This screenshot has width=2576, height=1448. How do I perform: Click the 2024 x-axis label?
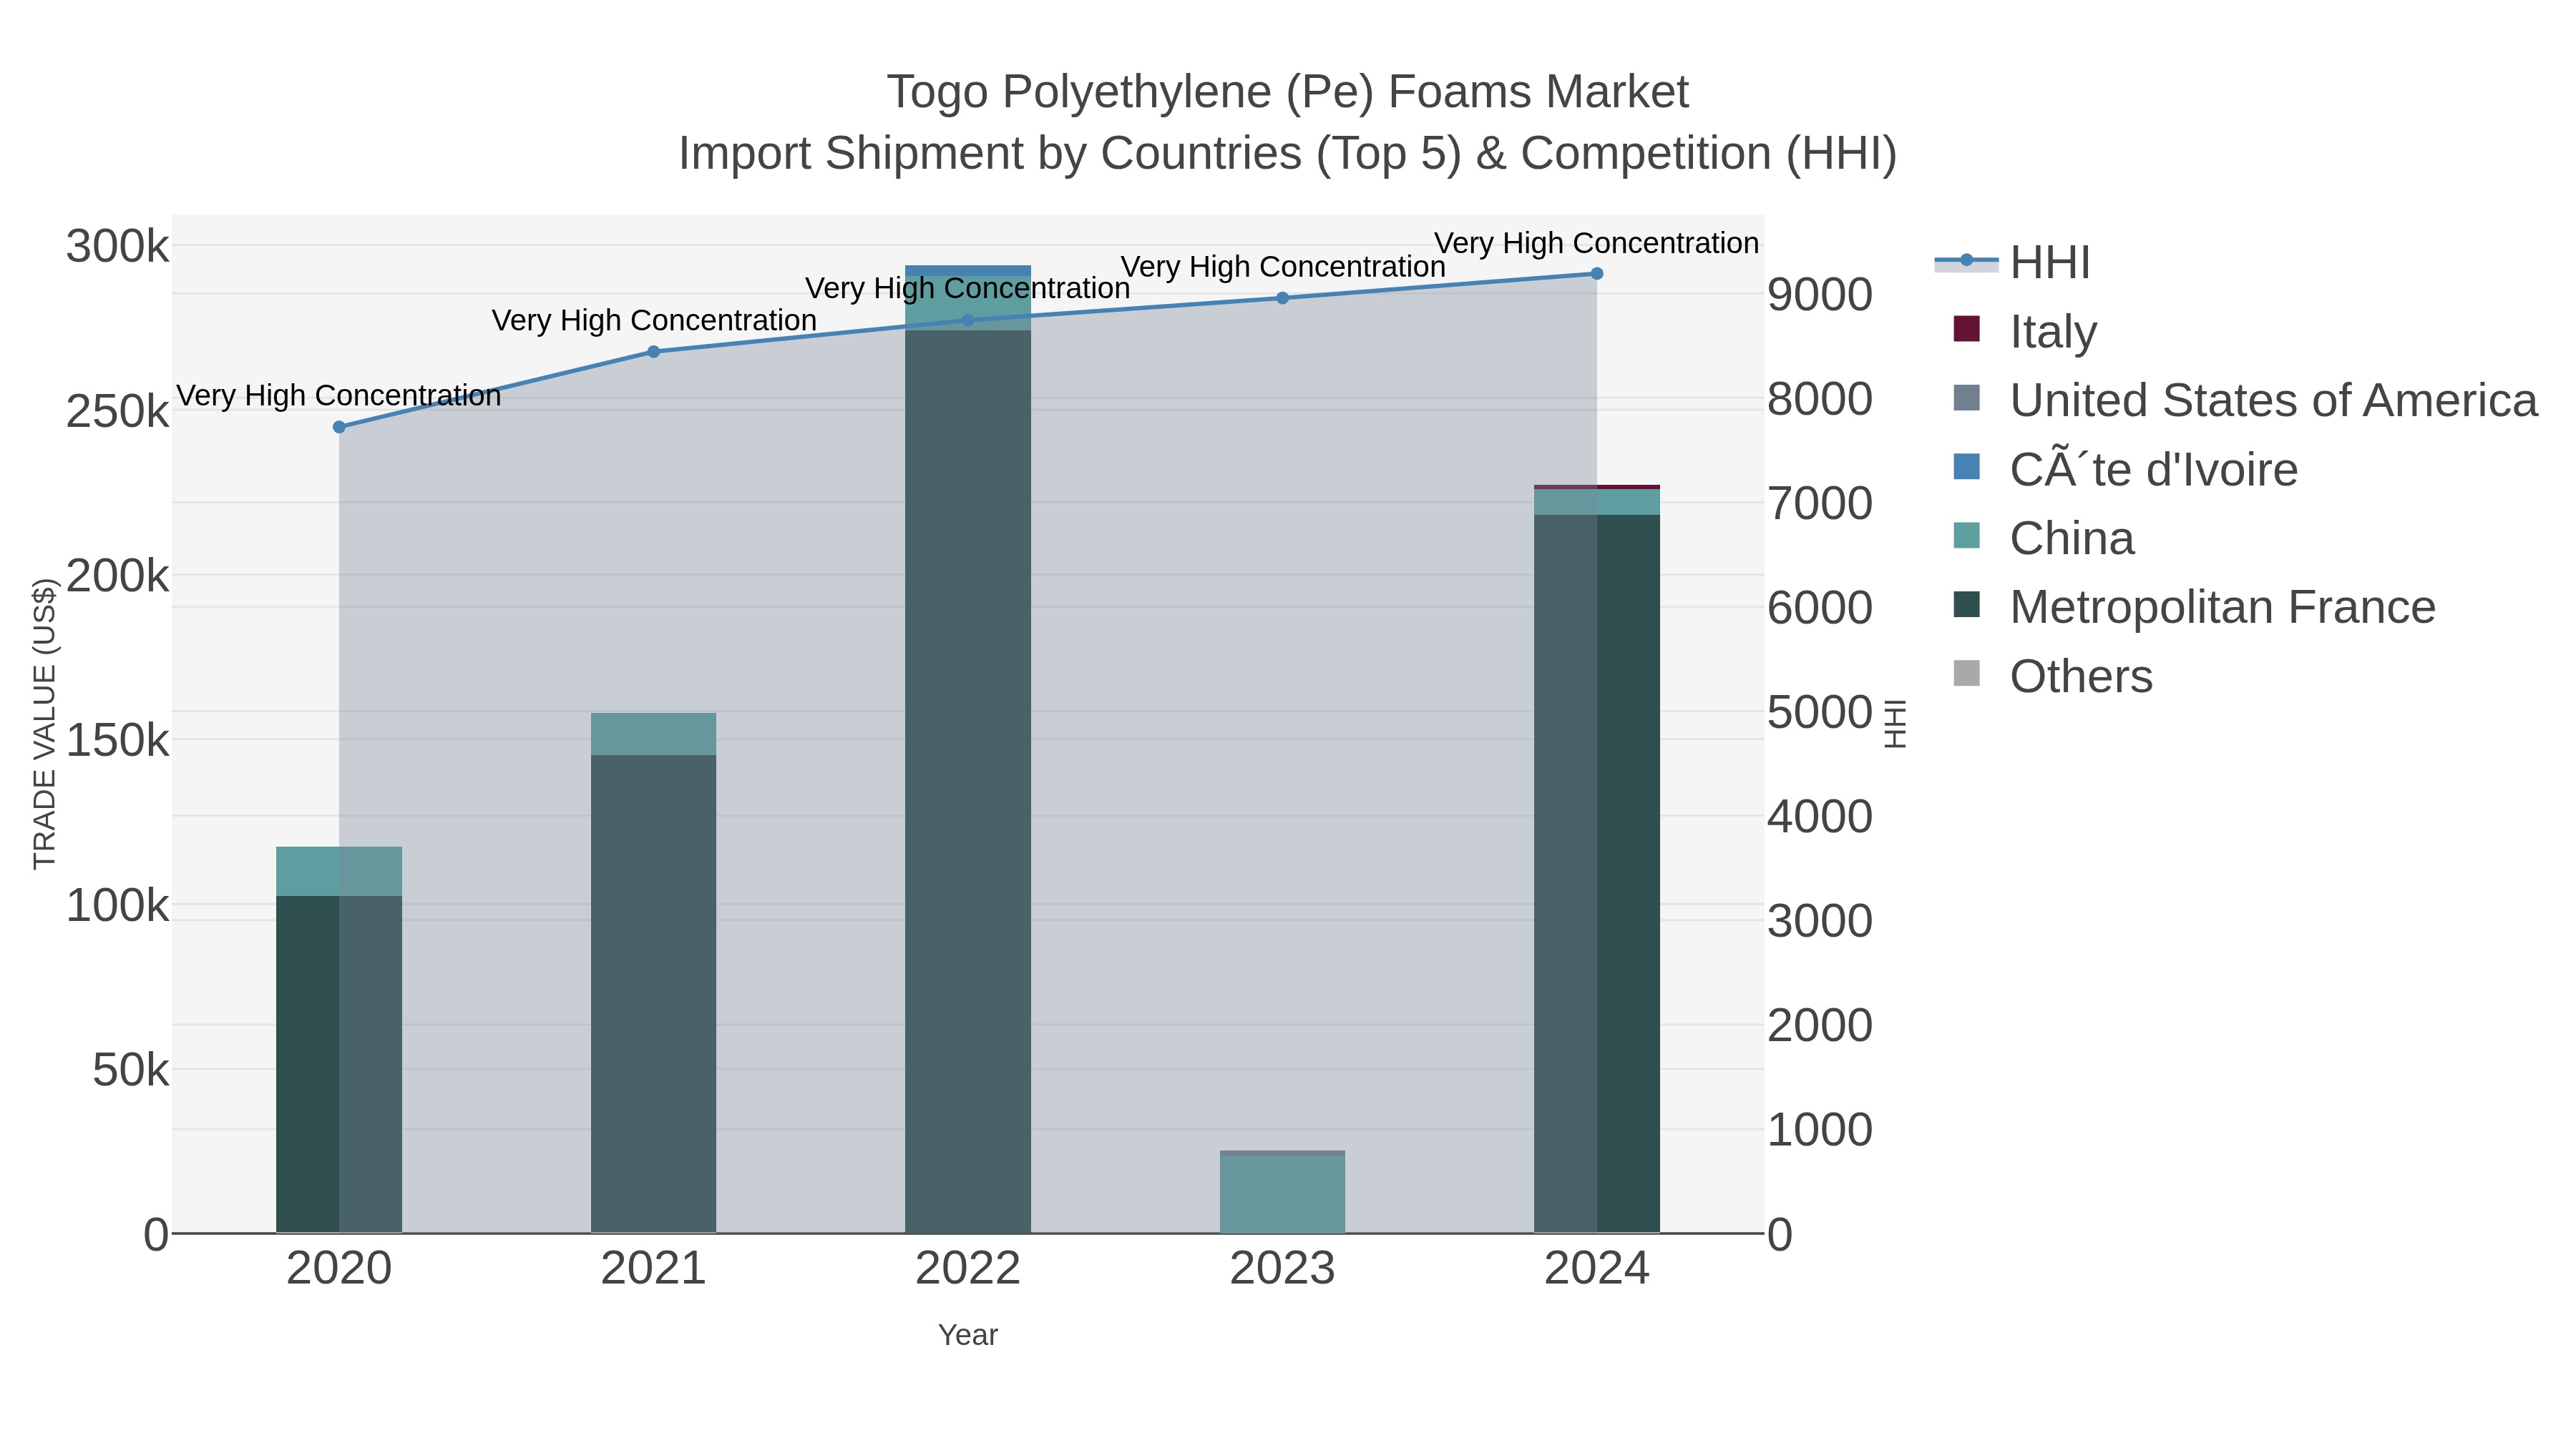coord(1597,1269)
